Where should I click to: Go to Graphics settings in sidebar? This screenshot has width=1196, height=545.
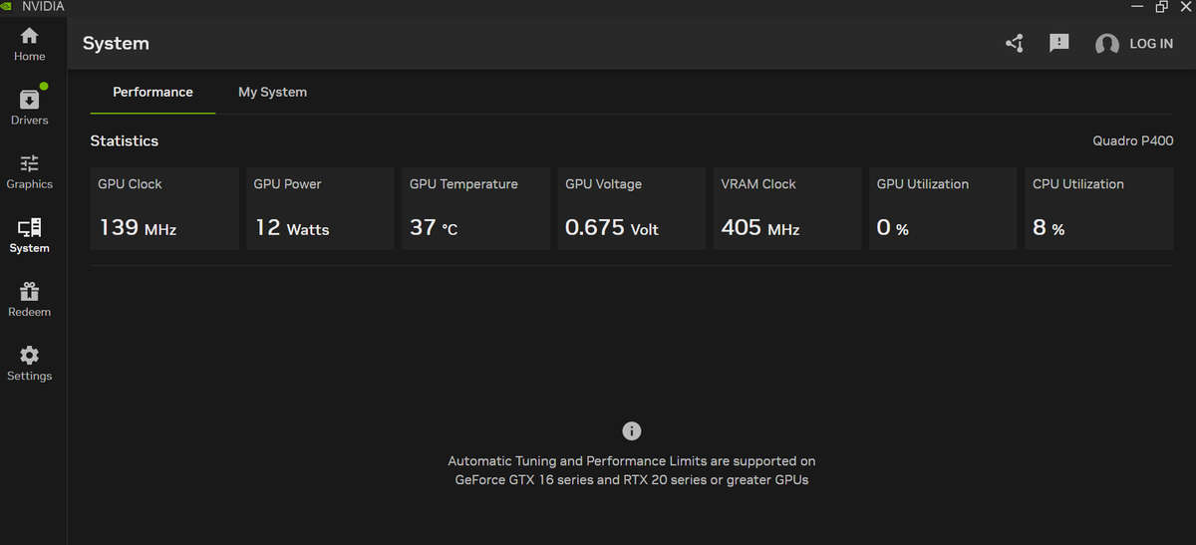(x=29, y=171)
